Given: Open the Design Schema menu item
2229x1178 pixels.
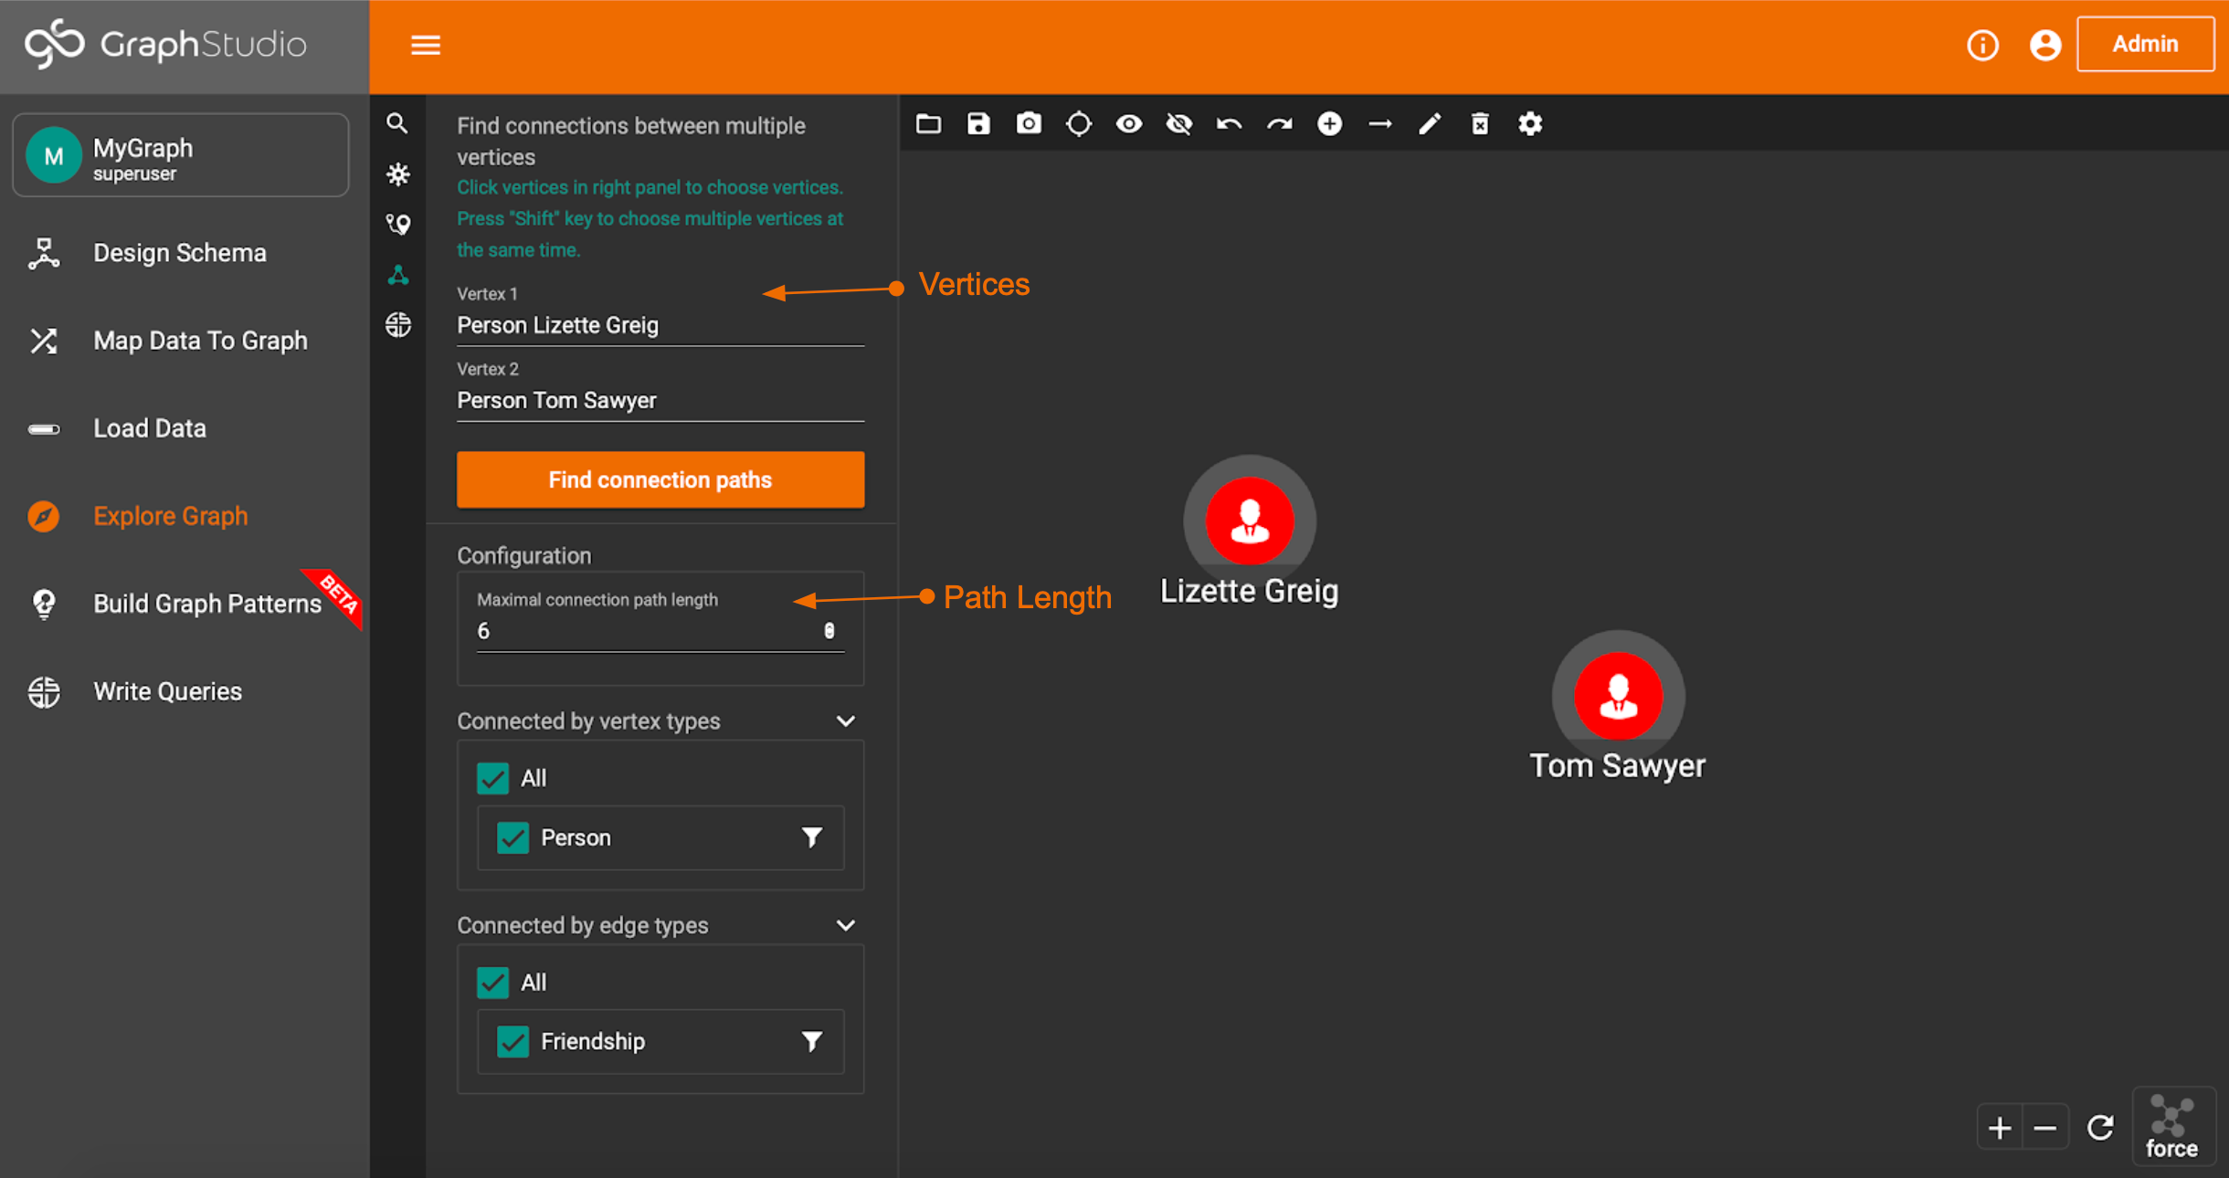Looking at the screenshot, I should point(179,253).
